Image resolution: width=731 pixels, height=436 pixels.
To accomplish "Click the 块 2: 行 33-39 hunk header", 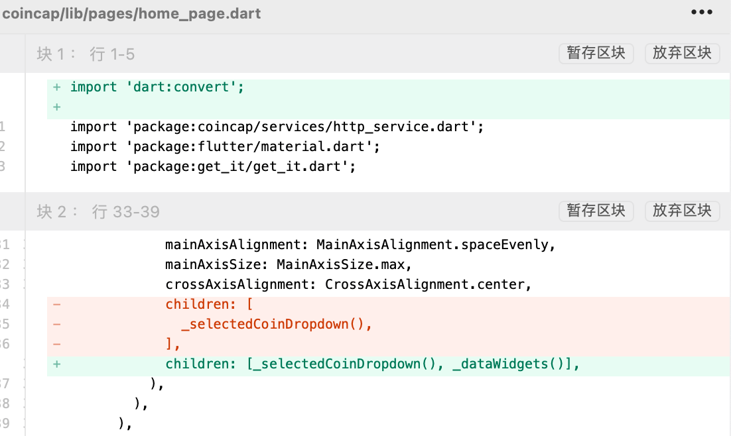I will pyautogui.click(x=98, y=212).
